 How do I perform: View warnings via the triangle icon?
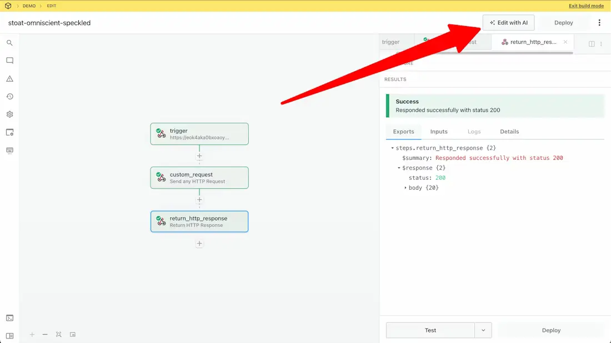pos(9,78)
